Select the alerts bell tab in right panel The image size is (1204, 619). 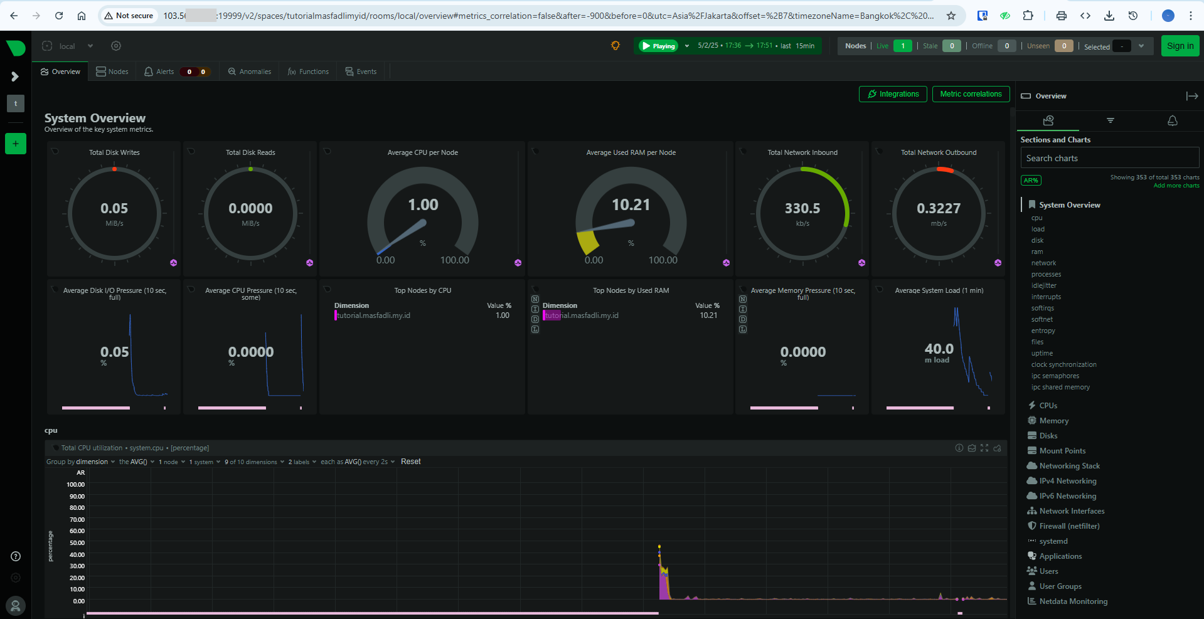point(1172,120)
